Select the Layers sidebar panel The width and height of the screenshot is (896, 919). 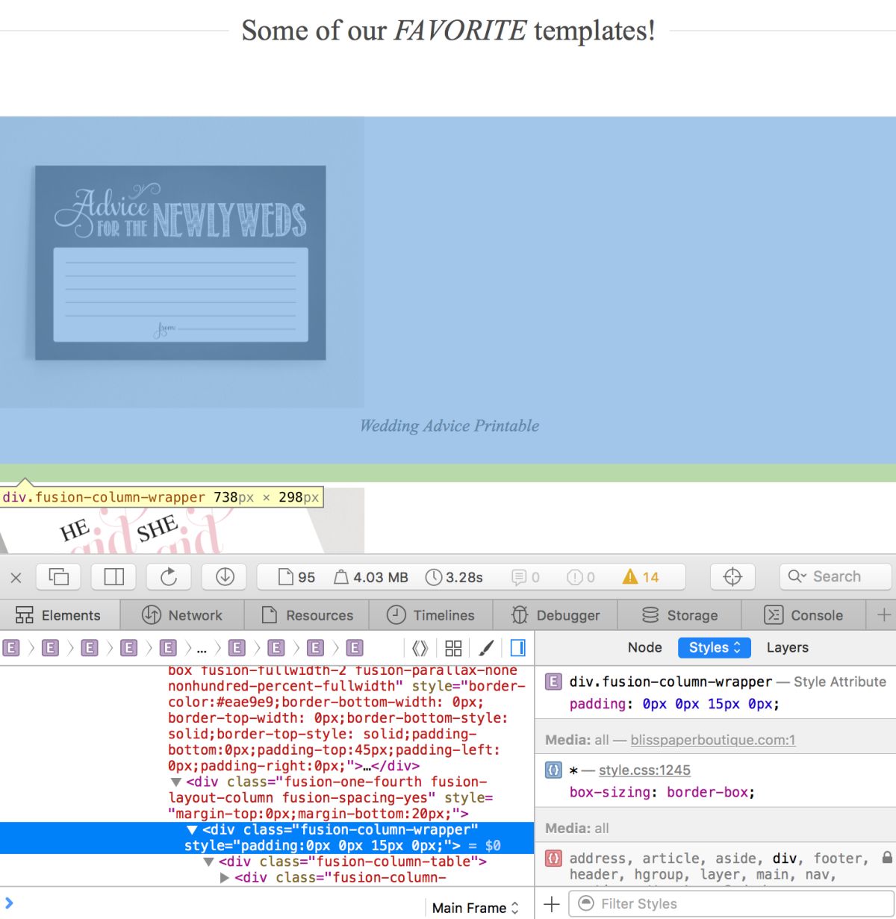tap(787, 647)
